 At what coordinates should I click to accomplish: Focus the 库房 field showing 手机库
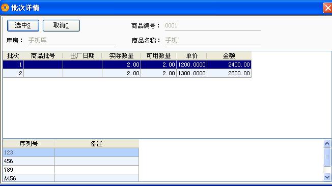pos(72,40)
